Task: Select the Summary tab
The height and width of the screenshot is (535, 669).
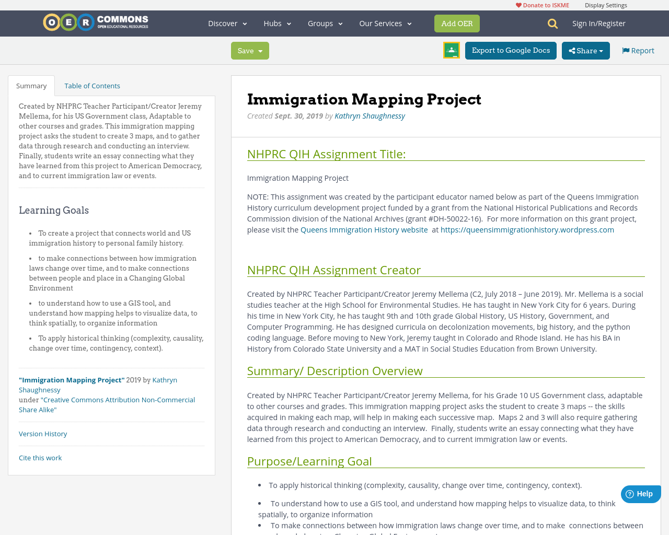Action: click(31, 85)
